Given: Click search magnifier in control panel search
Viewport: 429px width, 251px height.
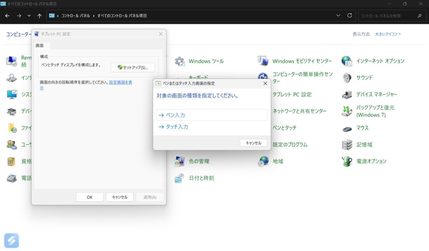Looking at the screenshot, I should tap(420, 16).
